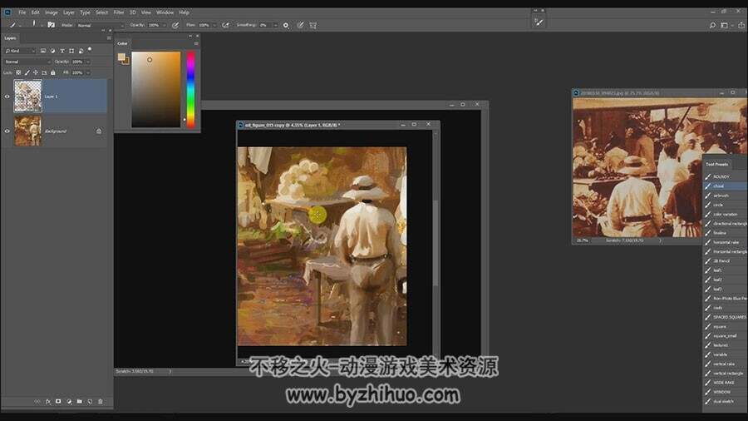
Task: Enable airbrush build-up icon after Flow
Action: (225, 25)
